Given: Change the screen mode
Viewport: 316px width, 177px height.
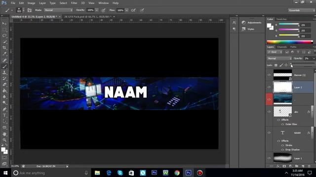Looking at the screenshot, I should point(4,163).
